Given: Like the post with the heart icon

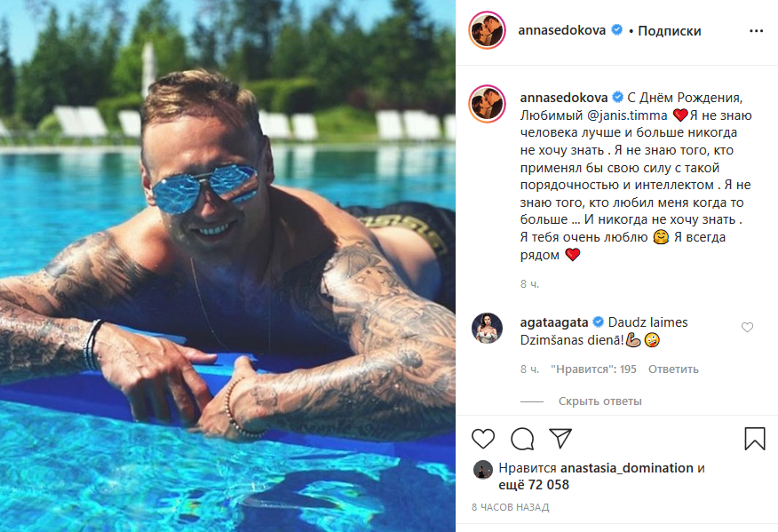Looking at the screenshot, I should pos(483,439).
